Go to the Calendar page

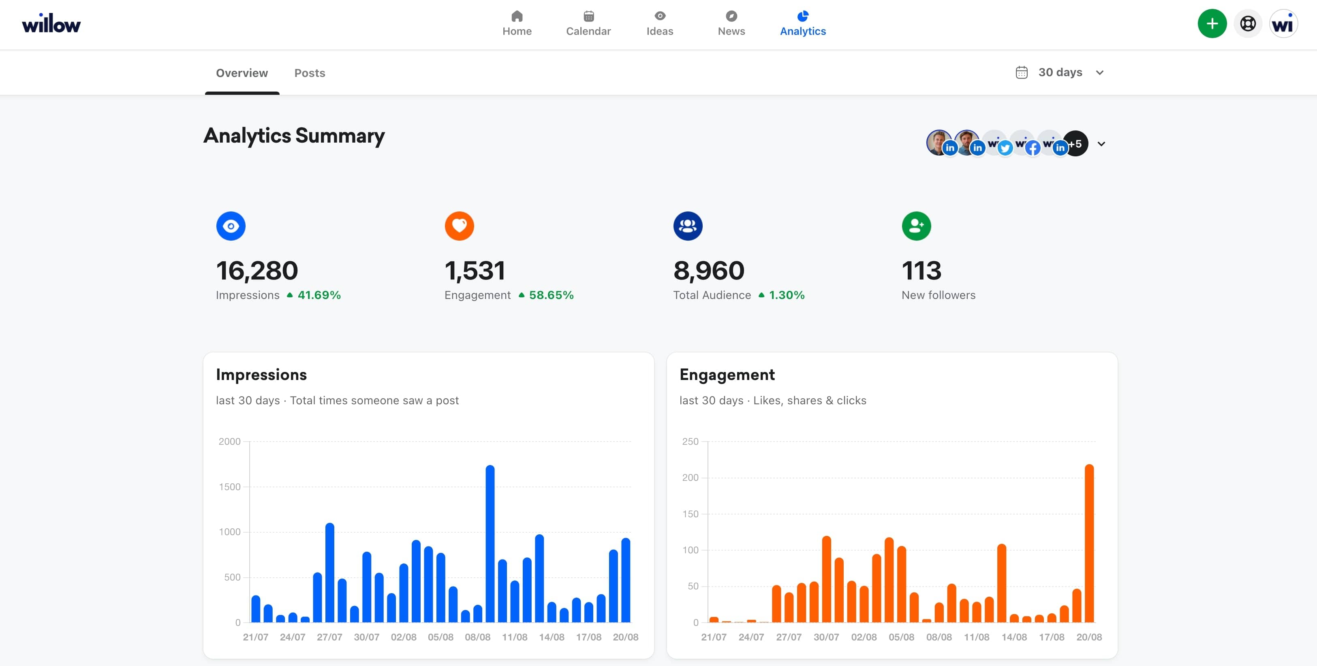[x=588, y=23]
